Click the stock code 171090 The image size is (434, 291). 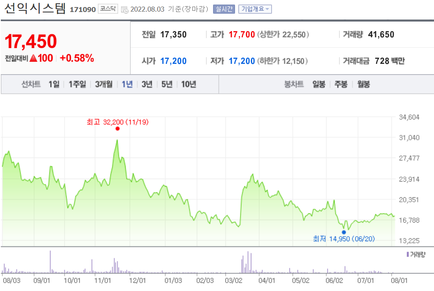[x=83, y=10]
